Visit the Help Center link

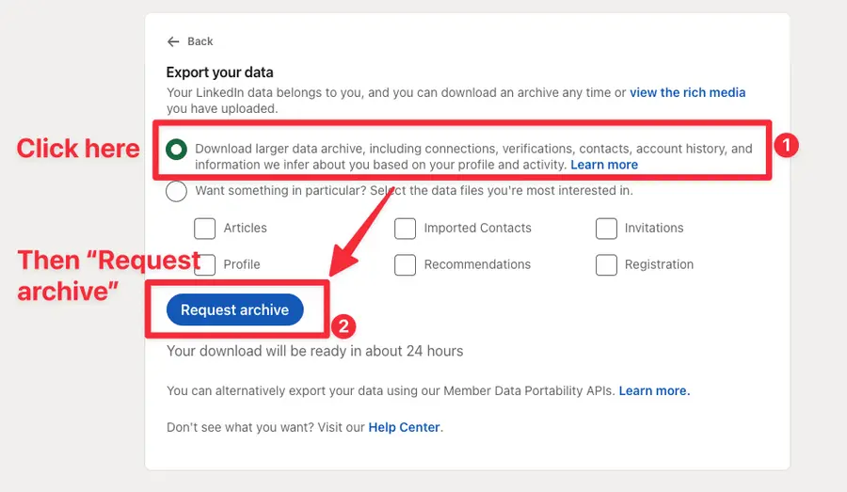tap(404, 427)
